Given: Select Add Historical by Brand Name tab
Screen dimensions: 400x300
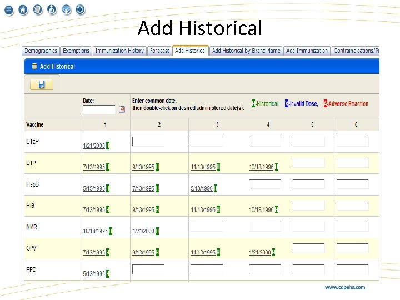Looking at the screenshot, I should pyautogui.click(x=246, y=51).
